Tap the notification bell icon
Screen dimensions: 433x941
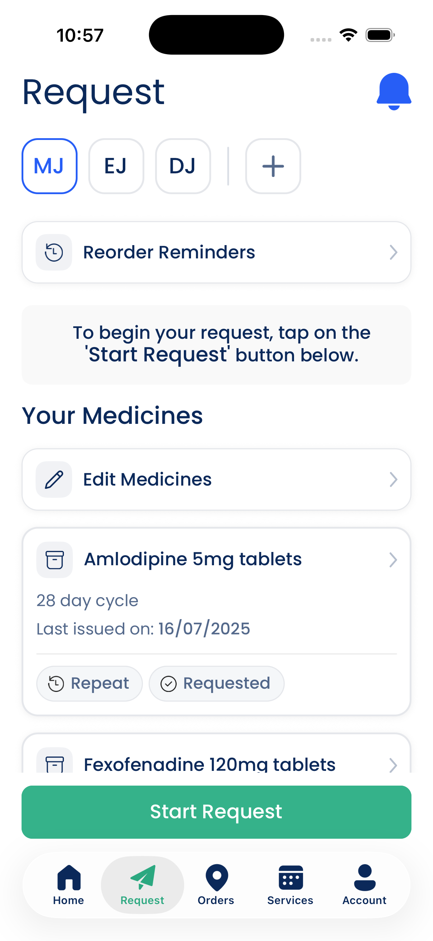coord(394,91)
